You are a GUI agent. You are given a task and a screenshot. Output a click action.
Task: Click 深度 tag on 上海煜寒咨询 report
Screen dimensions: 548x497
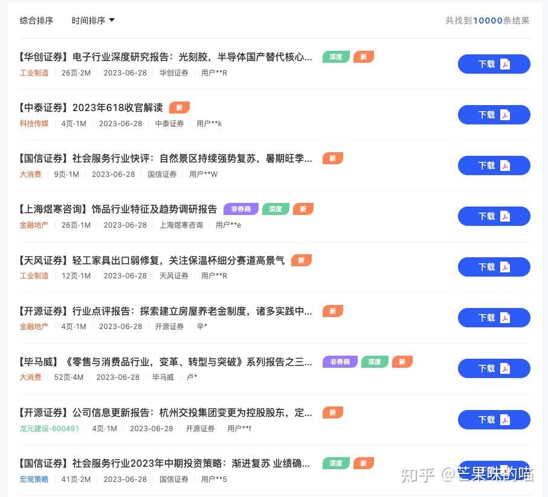276,209
